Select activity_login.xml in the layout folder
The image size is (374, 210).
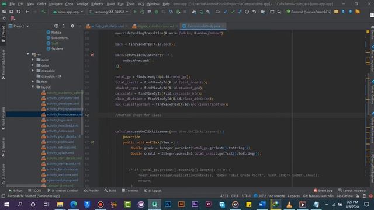click(x=59, y=120)
